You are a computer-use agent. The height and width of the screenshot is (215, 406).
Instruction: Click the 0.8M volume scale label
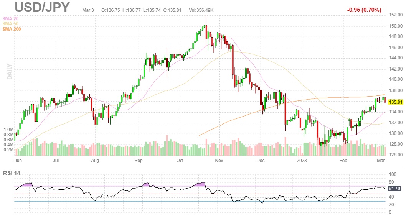pyautogui.click(x=8, y=135)
